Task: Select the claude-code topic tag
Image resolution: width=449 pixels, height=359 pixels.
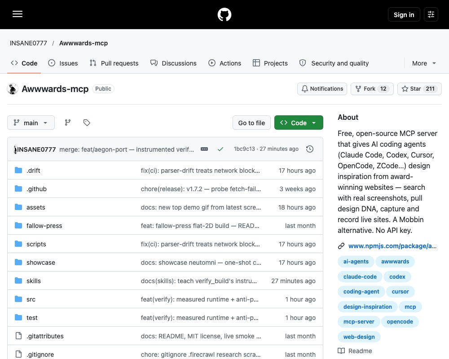Action: pos(360,276)
